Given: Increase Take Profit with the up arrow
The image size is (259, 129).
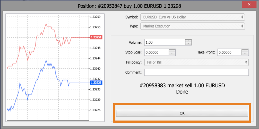Looking at the screenshot, I should coord(245,51).
